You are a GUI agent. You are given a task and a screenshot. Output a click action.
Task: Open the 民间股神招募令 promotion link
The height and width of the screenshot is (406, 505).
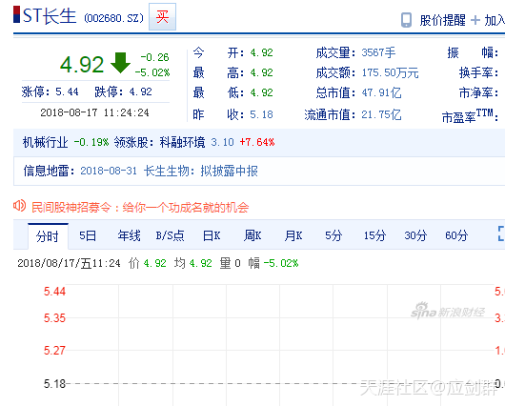click(x=140, y=207)
